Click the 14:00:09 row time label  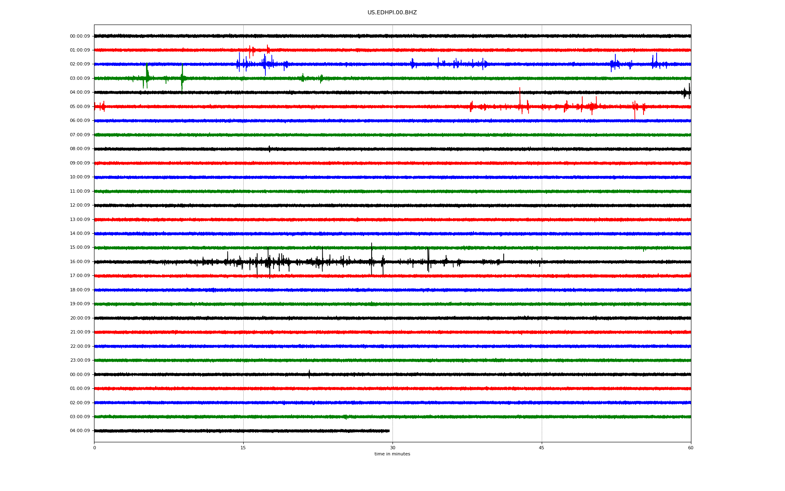(x=80, y=234)
